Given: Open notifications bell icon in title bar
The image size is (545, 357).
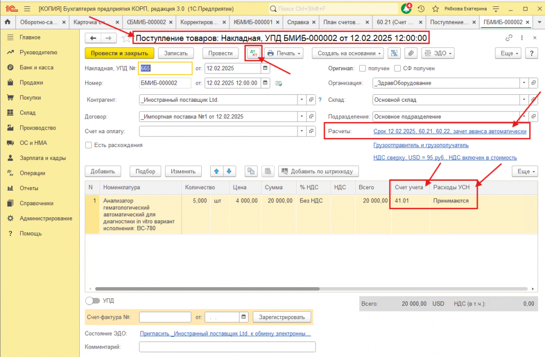Looking at the screenshot, I should pyautogui.click(x=406, y=9).
